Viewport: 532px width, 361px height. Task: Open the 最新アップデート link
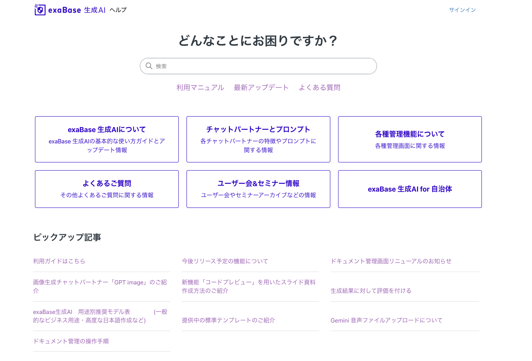pos(261,87)
